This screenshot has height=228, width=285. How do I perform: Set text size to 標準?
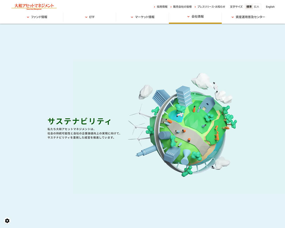point(249,7)
